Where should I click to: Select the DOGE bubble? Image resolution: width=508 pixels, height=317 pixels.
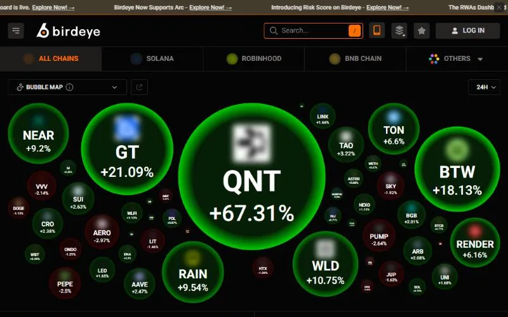[x=18, y=208]
